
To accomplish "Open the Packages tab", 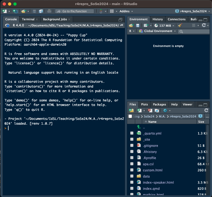I will (159, 104).
